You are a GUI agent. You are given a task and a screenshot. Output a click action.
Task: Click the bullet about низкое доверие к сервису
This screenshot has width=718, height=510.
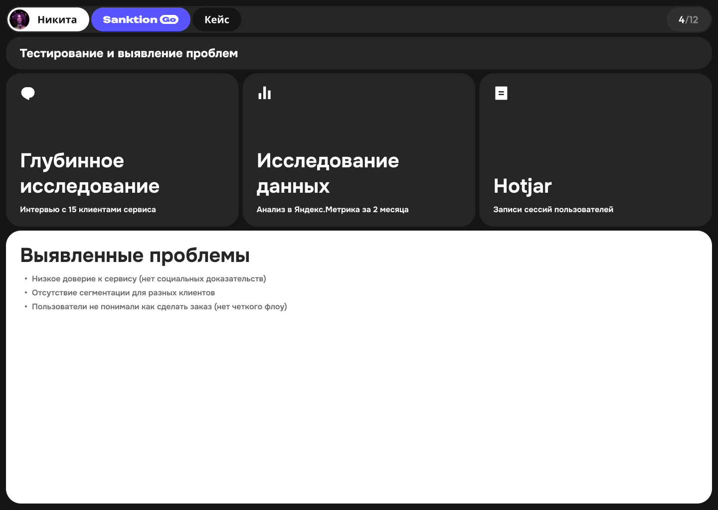(x=149, y=278)
